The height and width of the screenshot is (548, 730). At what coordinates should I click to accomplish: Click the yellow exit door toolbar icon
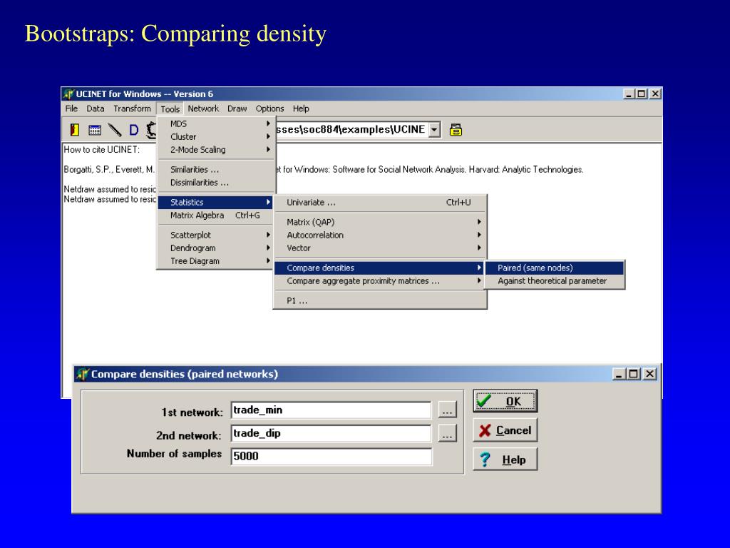(x=74, y=130)
